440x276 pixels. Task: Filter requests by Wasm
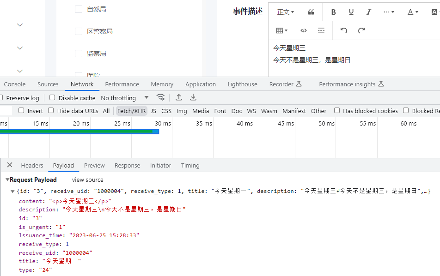point(269,111)
